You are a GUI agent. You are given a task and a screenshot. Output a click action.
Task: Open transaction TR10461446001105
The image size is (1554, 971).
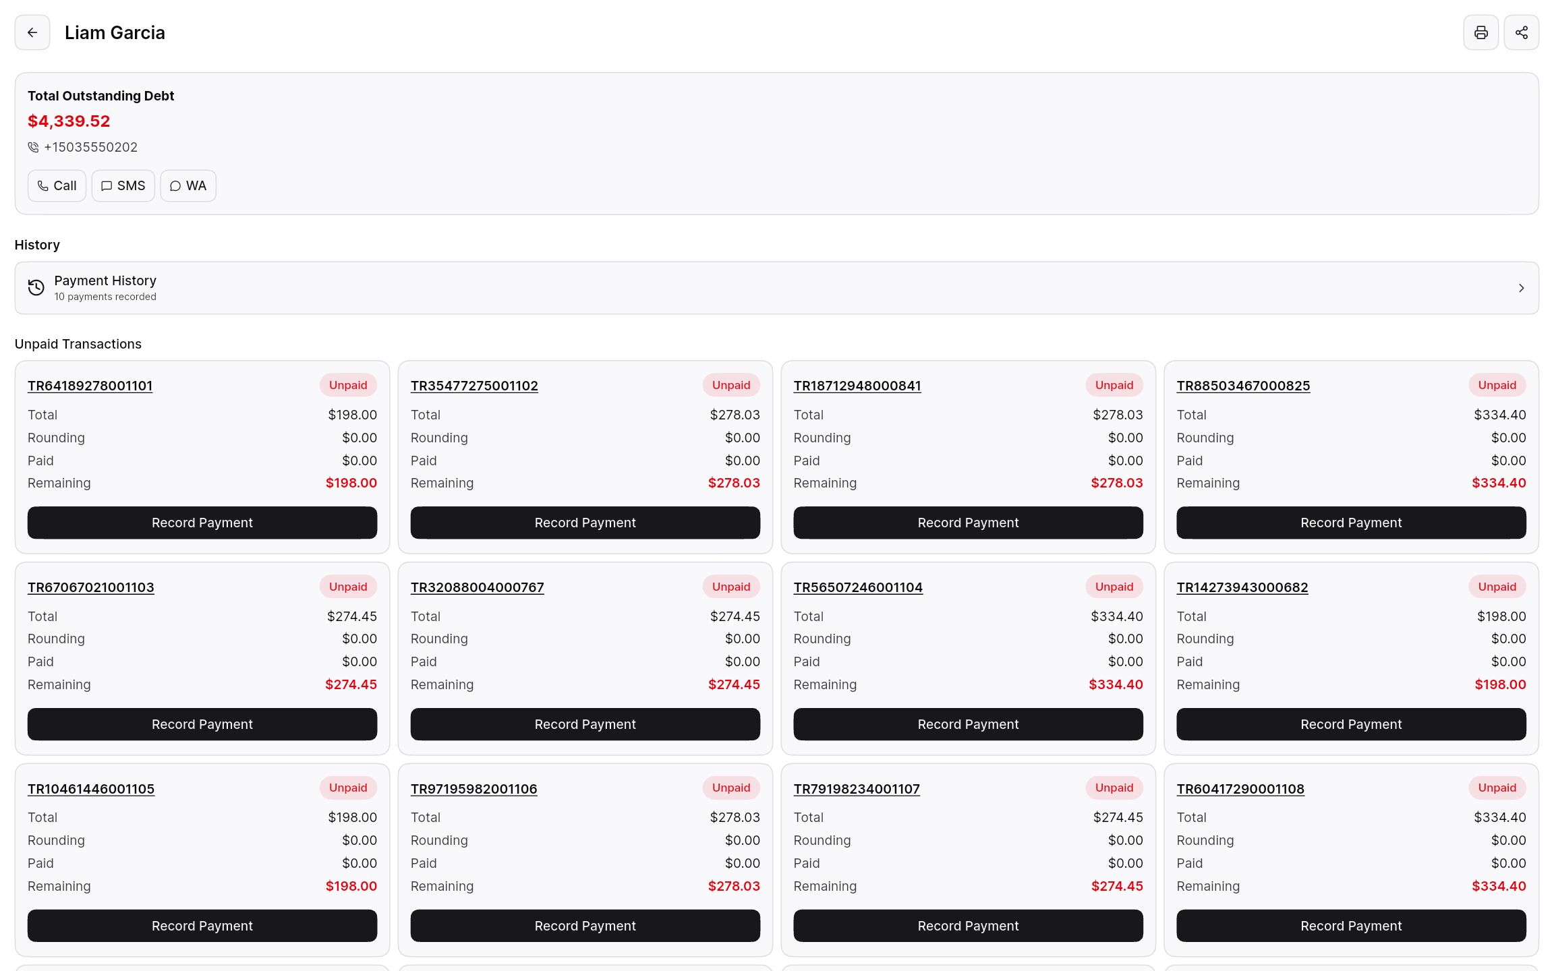click(x=91, y=789)
